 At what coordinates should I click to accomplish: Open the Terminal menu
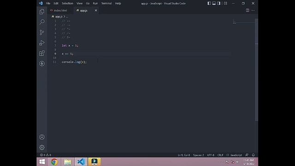pyautogui.click(x=106, y=3)
